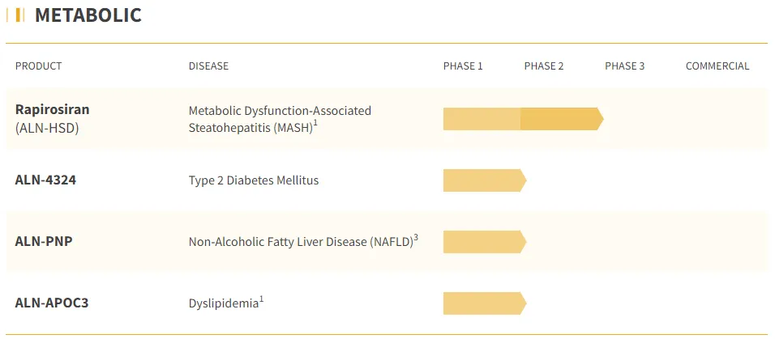775x339 pixels.
Task: Click ALN-APOC3's Phase 1 progress bar
Action: click(483, 303)
